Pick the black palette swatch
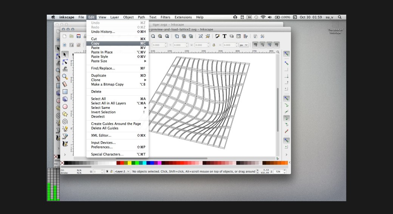 click(66, 163)
